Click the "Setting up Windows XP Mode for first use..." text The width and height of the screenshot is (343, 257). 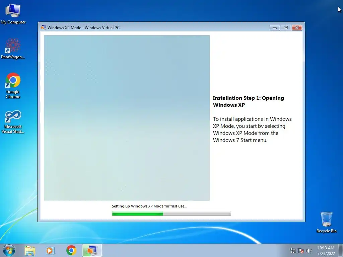pyautogui.click(x=149, y=206)
